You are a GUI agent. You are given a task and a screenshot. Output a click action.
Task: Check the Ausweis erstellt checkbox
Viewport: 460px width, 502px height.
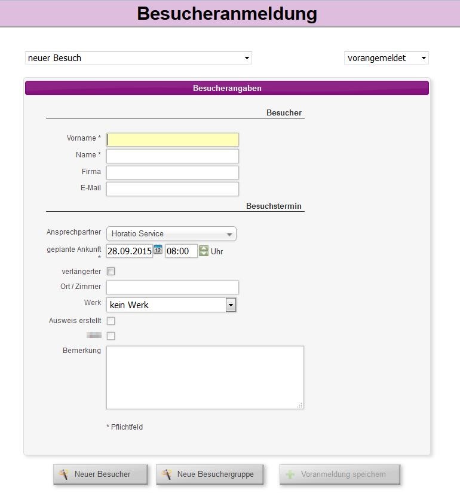click(111, 321)
